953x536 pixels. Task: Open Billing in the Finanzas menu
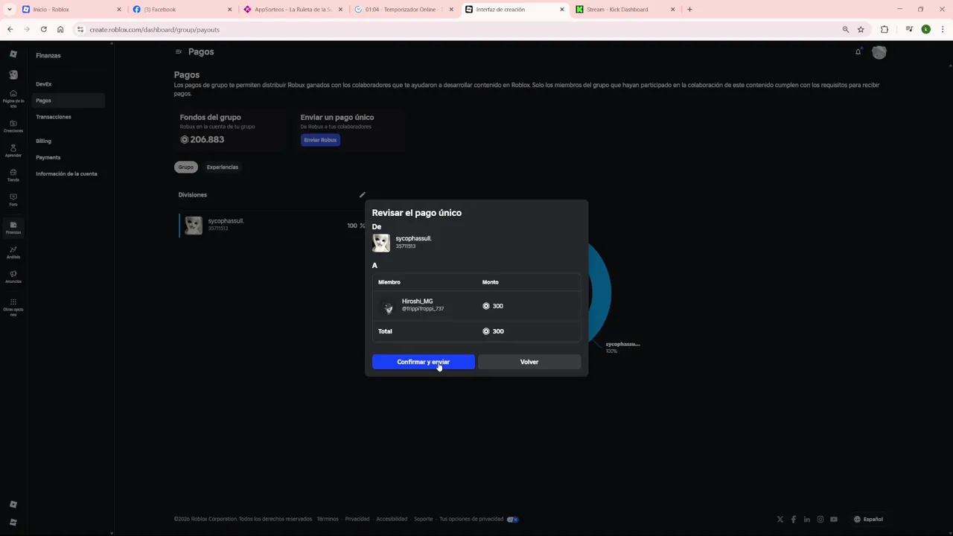(x=43, y=141)
